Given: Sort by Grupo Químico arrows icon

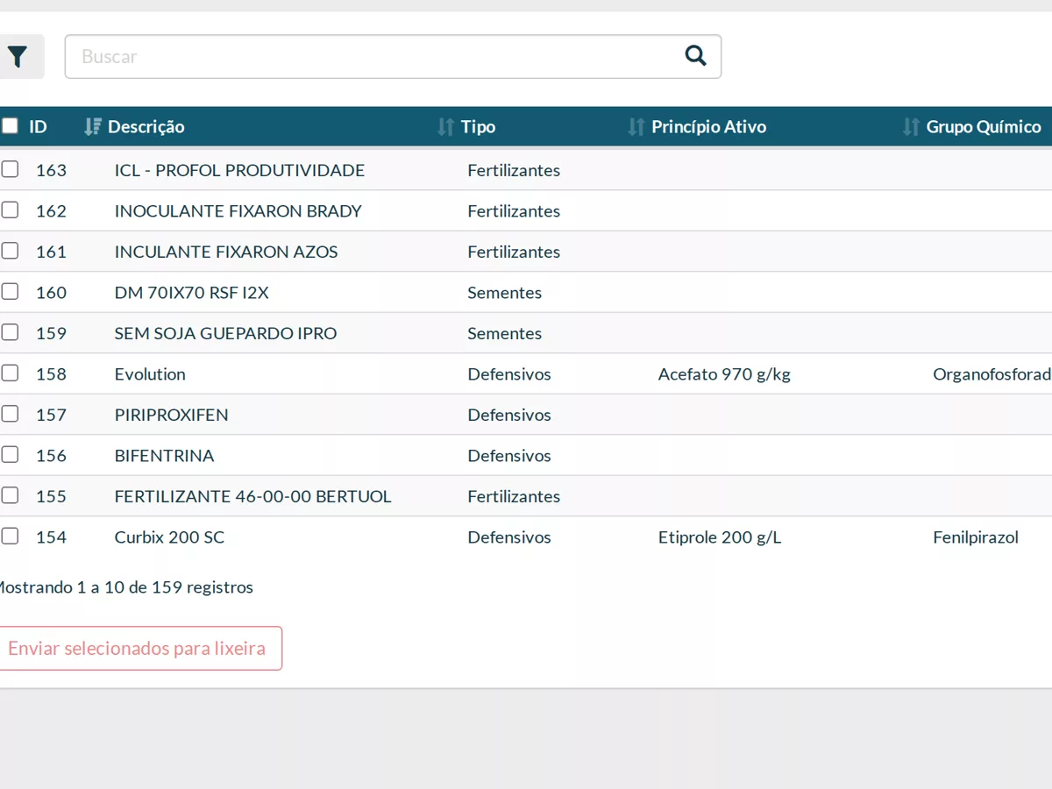Looking at the screenshot, I should (912, 127).
